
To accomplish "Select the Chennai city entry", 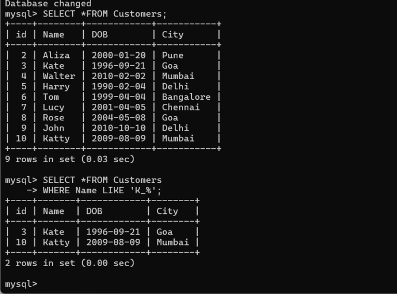I will pyautogui.click(x=180, y=107).
